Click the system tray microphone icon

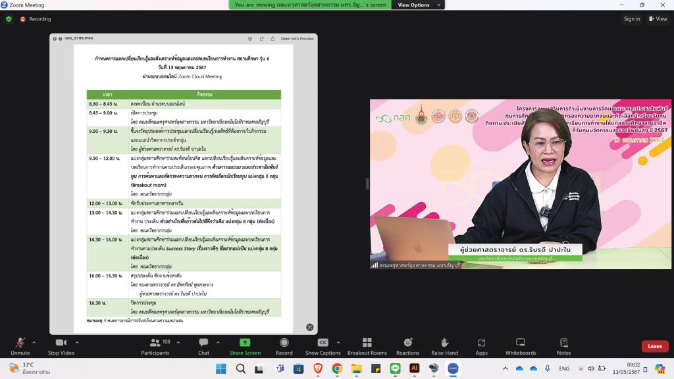[x=548, y=368]
